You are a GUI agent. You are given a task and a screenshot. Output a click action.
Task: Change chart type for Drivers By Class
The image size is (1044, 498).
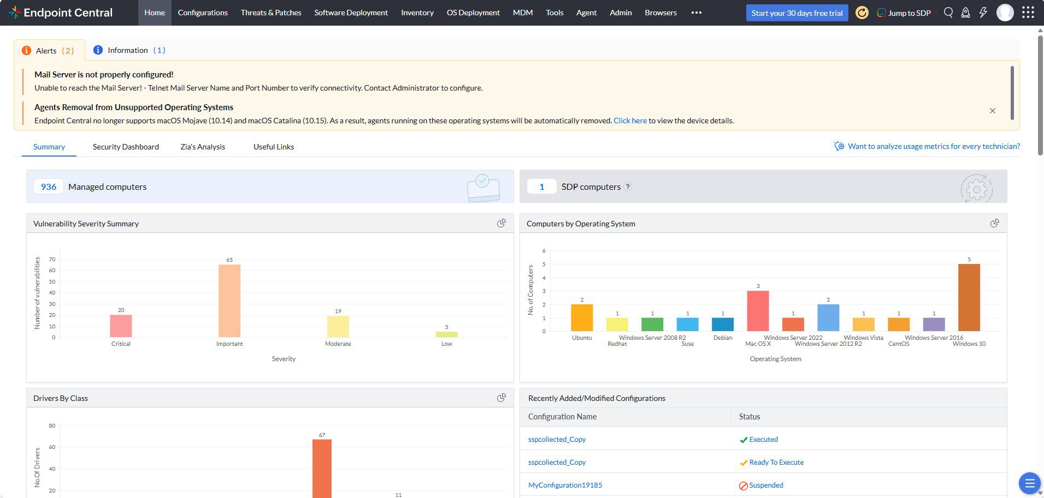click(502, 398)
